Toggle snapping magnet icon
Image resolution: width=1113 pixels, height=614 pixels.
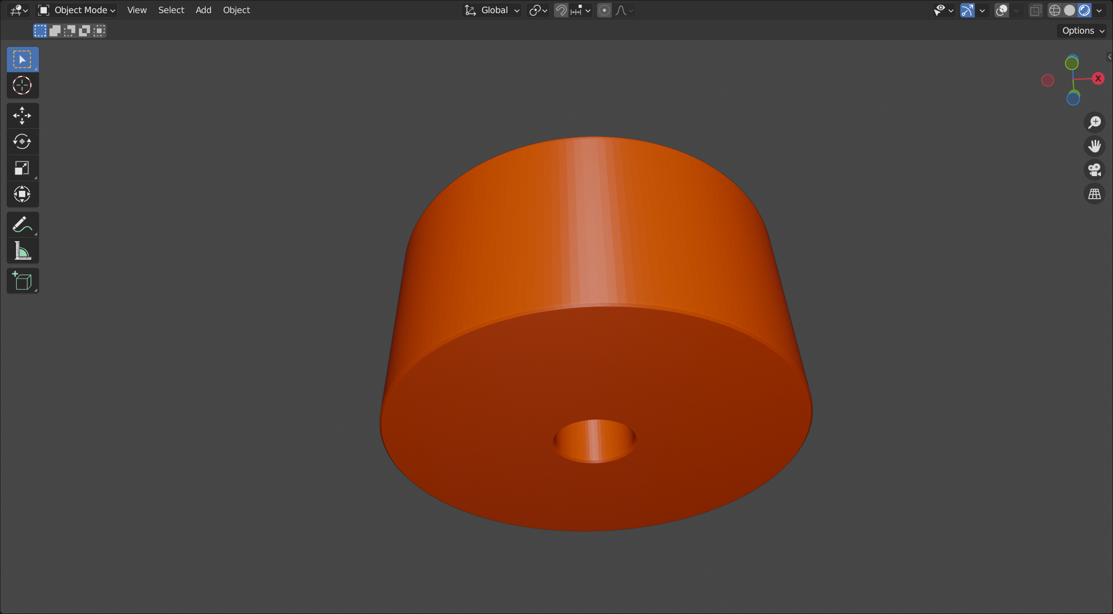(x=561, y=10)
